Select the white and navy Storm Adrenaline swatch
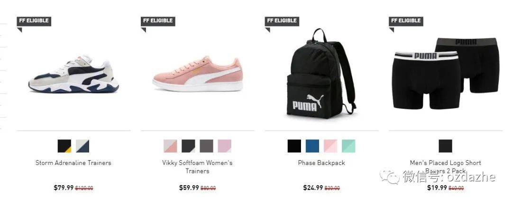Screen dimensions: 512x199 coord(82,146)
